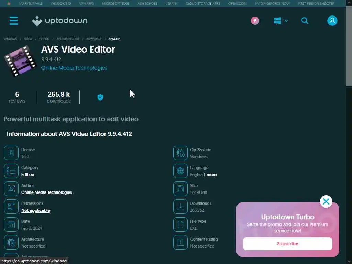Click the Content Rating icon

tap(180, 242)
